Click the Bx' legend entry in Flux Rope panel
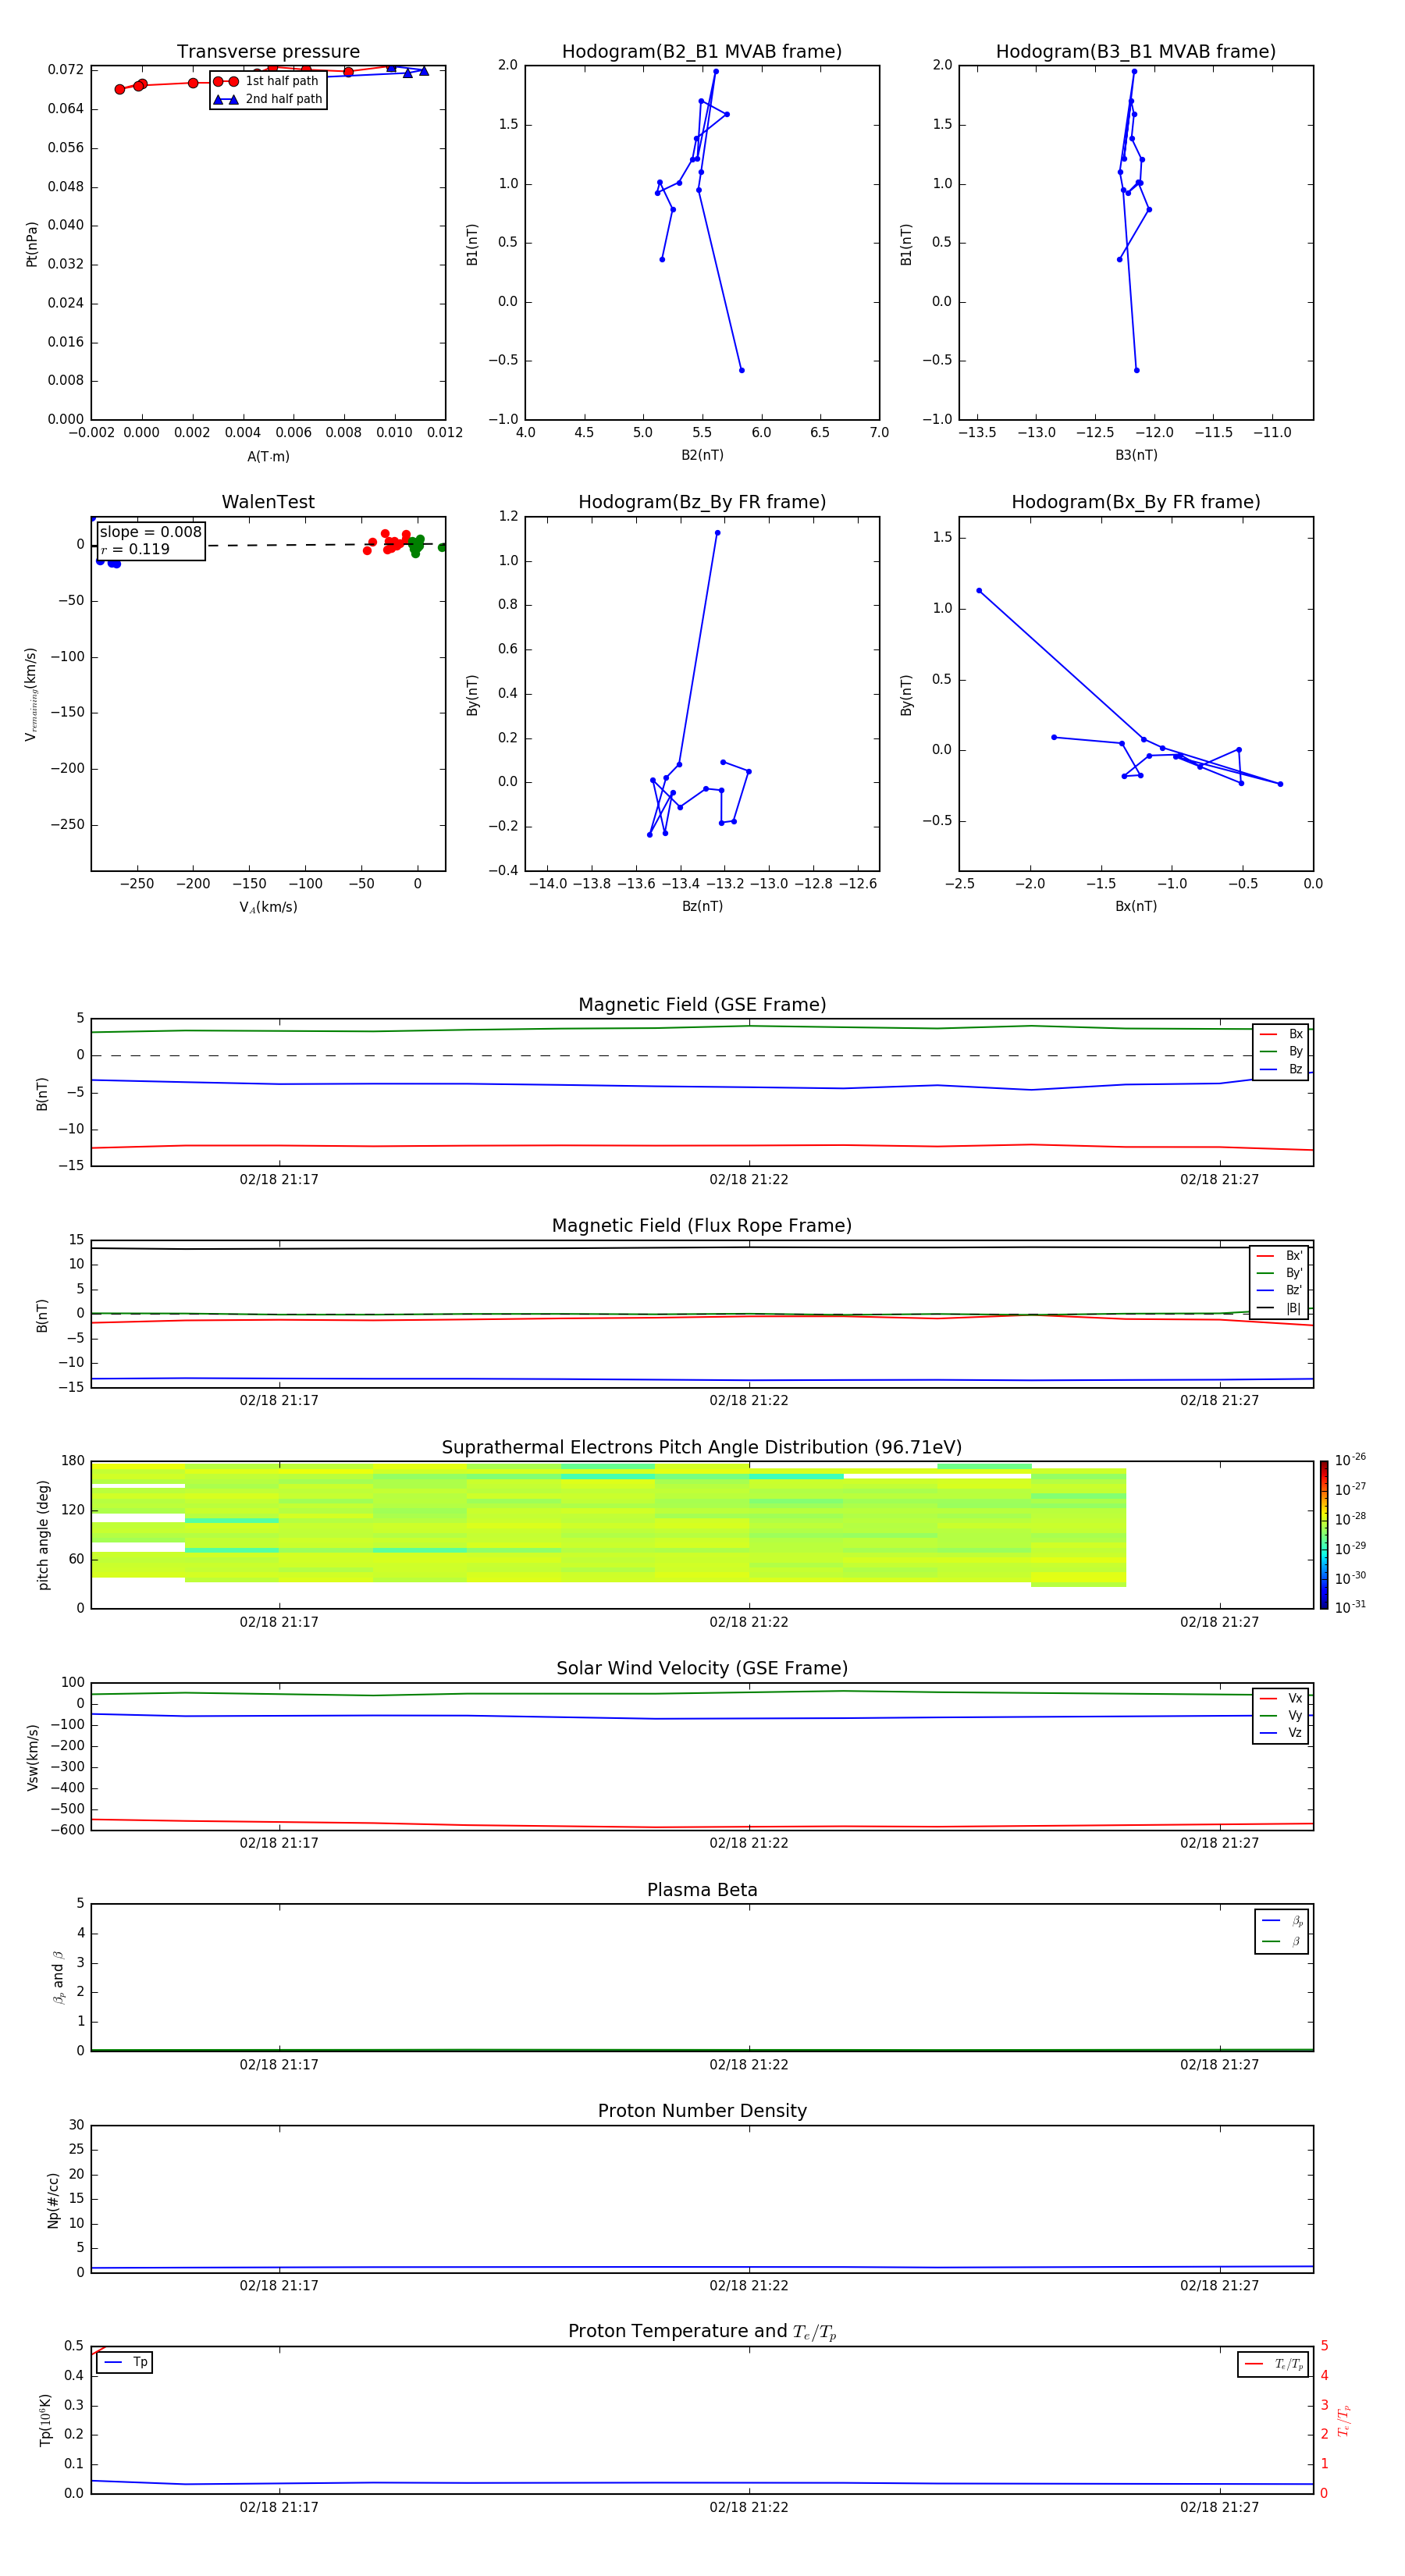The image size is (1405, 2576). pos(1280,1256)
